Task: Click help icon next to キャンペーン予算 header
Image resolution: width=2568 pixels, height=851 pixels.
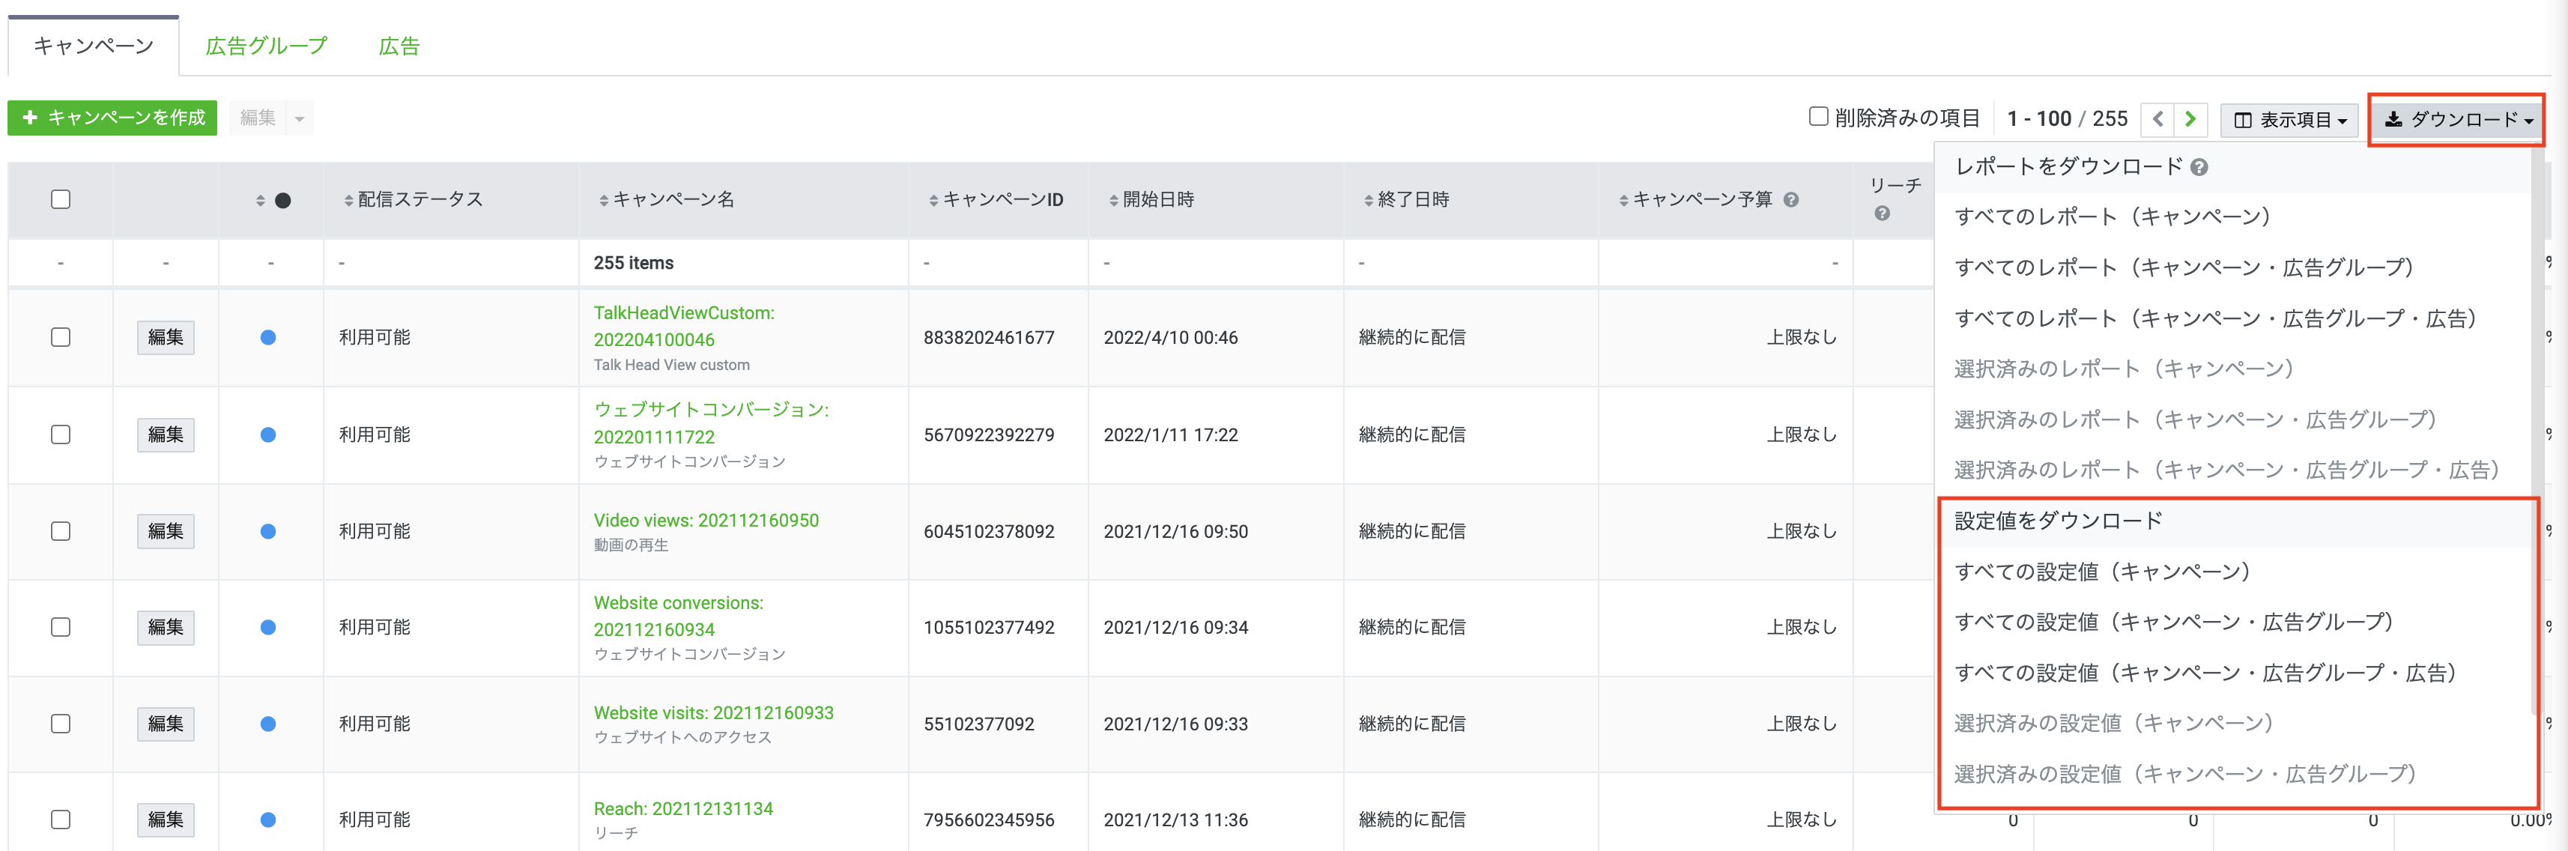Action: (1790, 199)
